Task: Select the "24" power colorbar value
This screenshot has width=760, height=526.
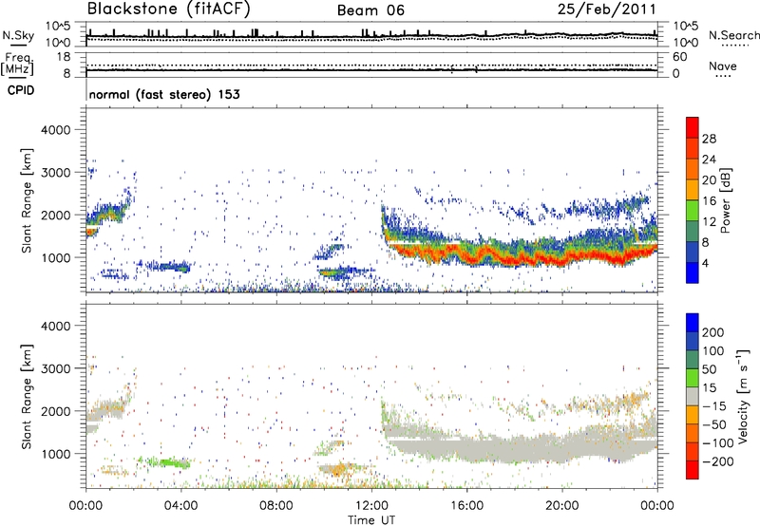Action: [709, 160]
